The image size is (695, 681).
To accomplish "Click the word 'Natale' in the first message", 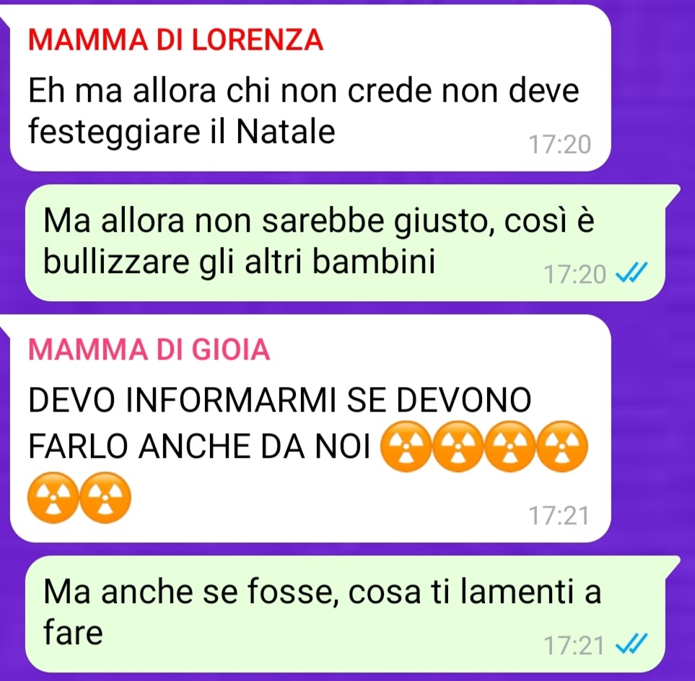I will click(x=286, y=131).
